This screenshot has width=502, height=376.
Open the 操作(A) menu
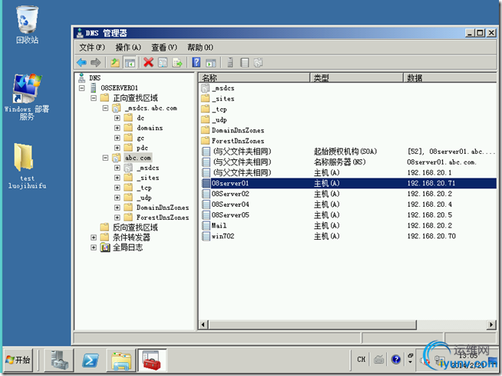[128, 48]
